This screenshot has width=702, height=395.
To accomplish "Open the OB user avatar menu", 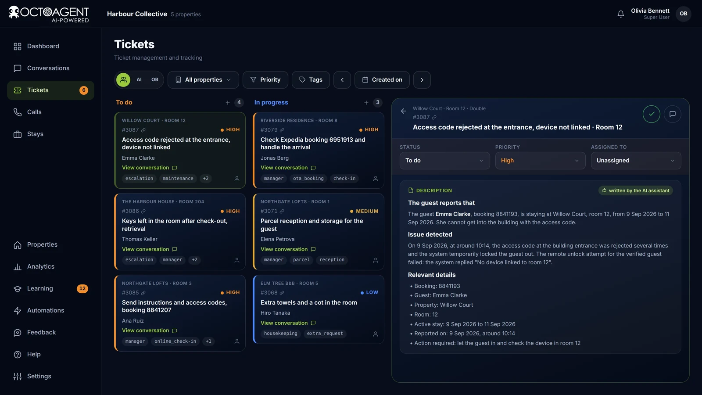I will (683, 14).
